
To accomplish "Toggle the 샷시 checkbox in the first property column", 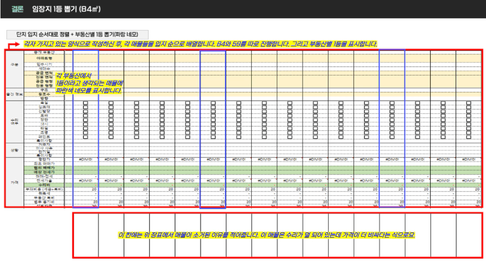I will click(x=86, y=124).
